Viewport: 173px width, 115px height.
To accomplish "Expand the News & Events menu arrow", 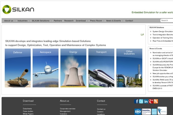I will 123,21.
